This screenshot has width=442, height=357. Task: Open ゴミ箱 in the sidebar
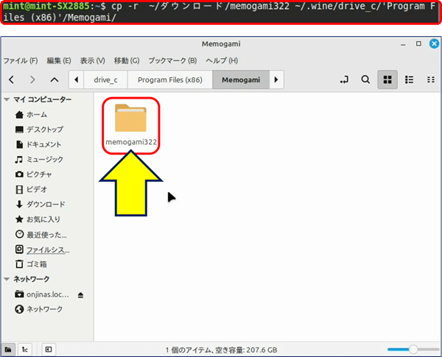pyautogui.click(x=31, y=264)
